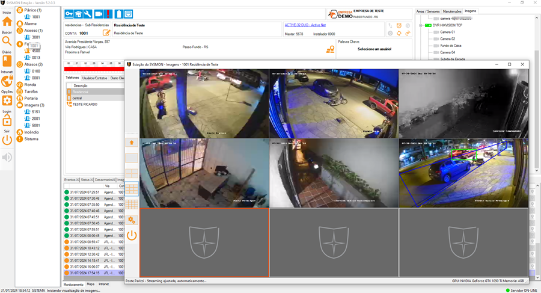Open the Buscar magnifying glass search
The width and height of the screenshot is (541, 293).
tap(7, 40)
